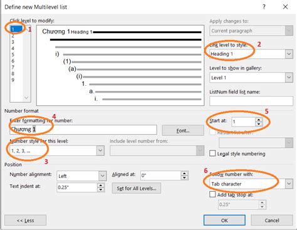Expand the Number alignment Left dropdown
Screen dimensions: 297x230
[103, 176]
